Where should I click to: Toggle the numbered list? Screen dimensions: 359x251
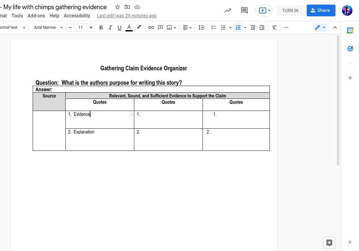(238, 27)
